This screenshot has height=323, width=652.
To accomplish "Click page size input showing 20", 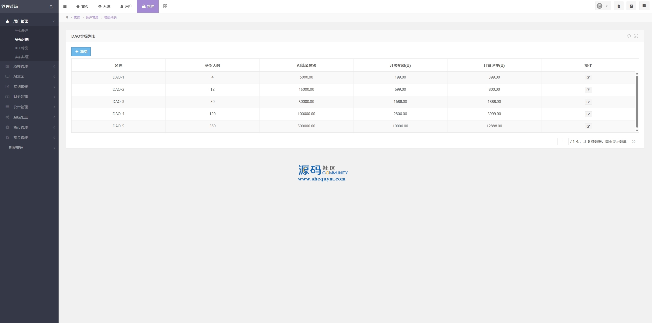I will coord(633,142).
